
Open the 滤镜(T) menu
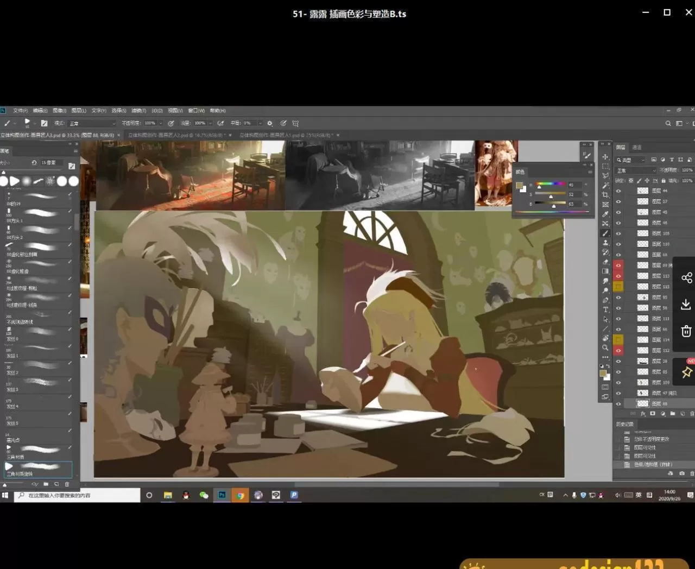(x=138, y=111)
